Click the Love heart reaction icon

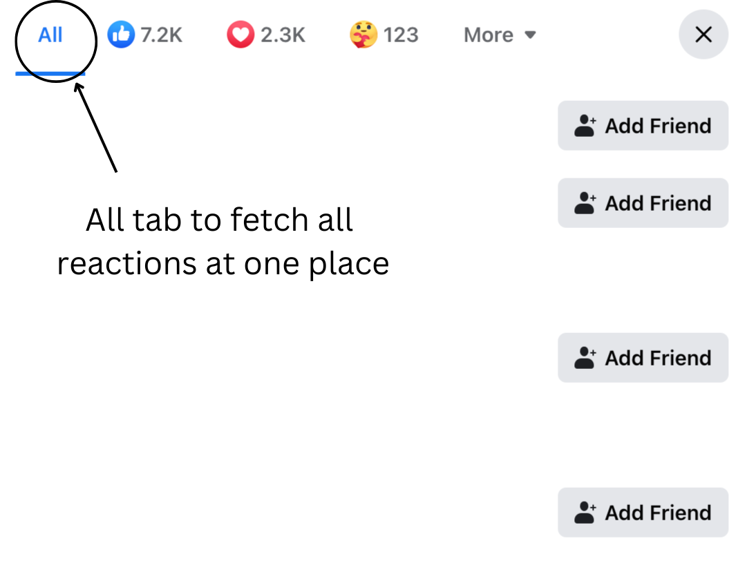point(240,35)
